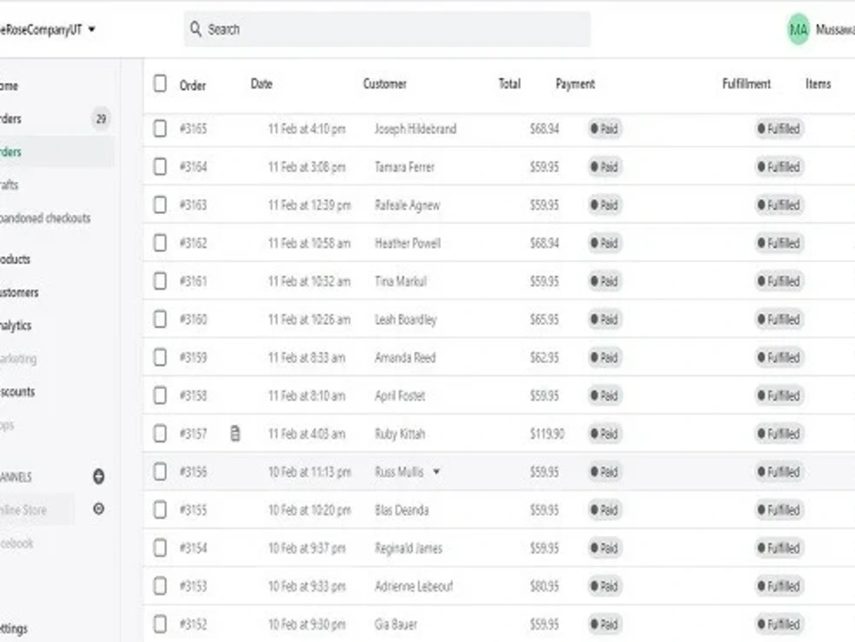855x642 pixels.
Task: Open order #3165 link
Action: click(193, 128)
